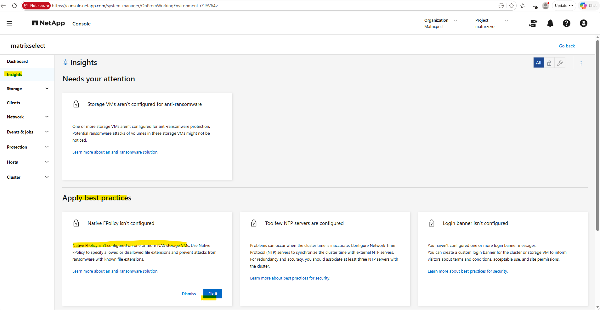The image size is (600, 310).
Task: Click lock icon on Login banner card
Action: coord(432,223)
